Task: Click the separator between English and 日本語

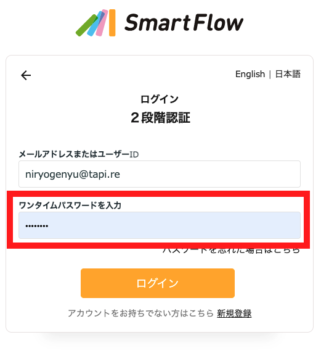Action: [x=270, y=75]
